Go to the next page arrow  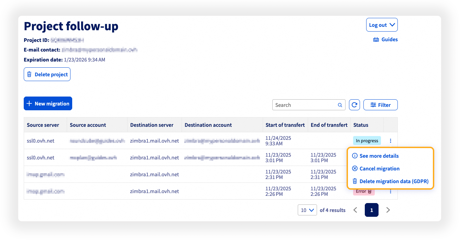tap(388, 210)
